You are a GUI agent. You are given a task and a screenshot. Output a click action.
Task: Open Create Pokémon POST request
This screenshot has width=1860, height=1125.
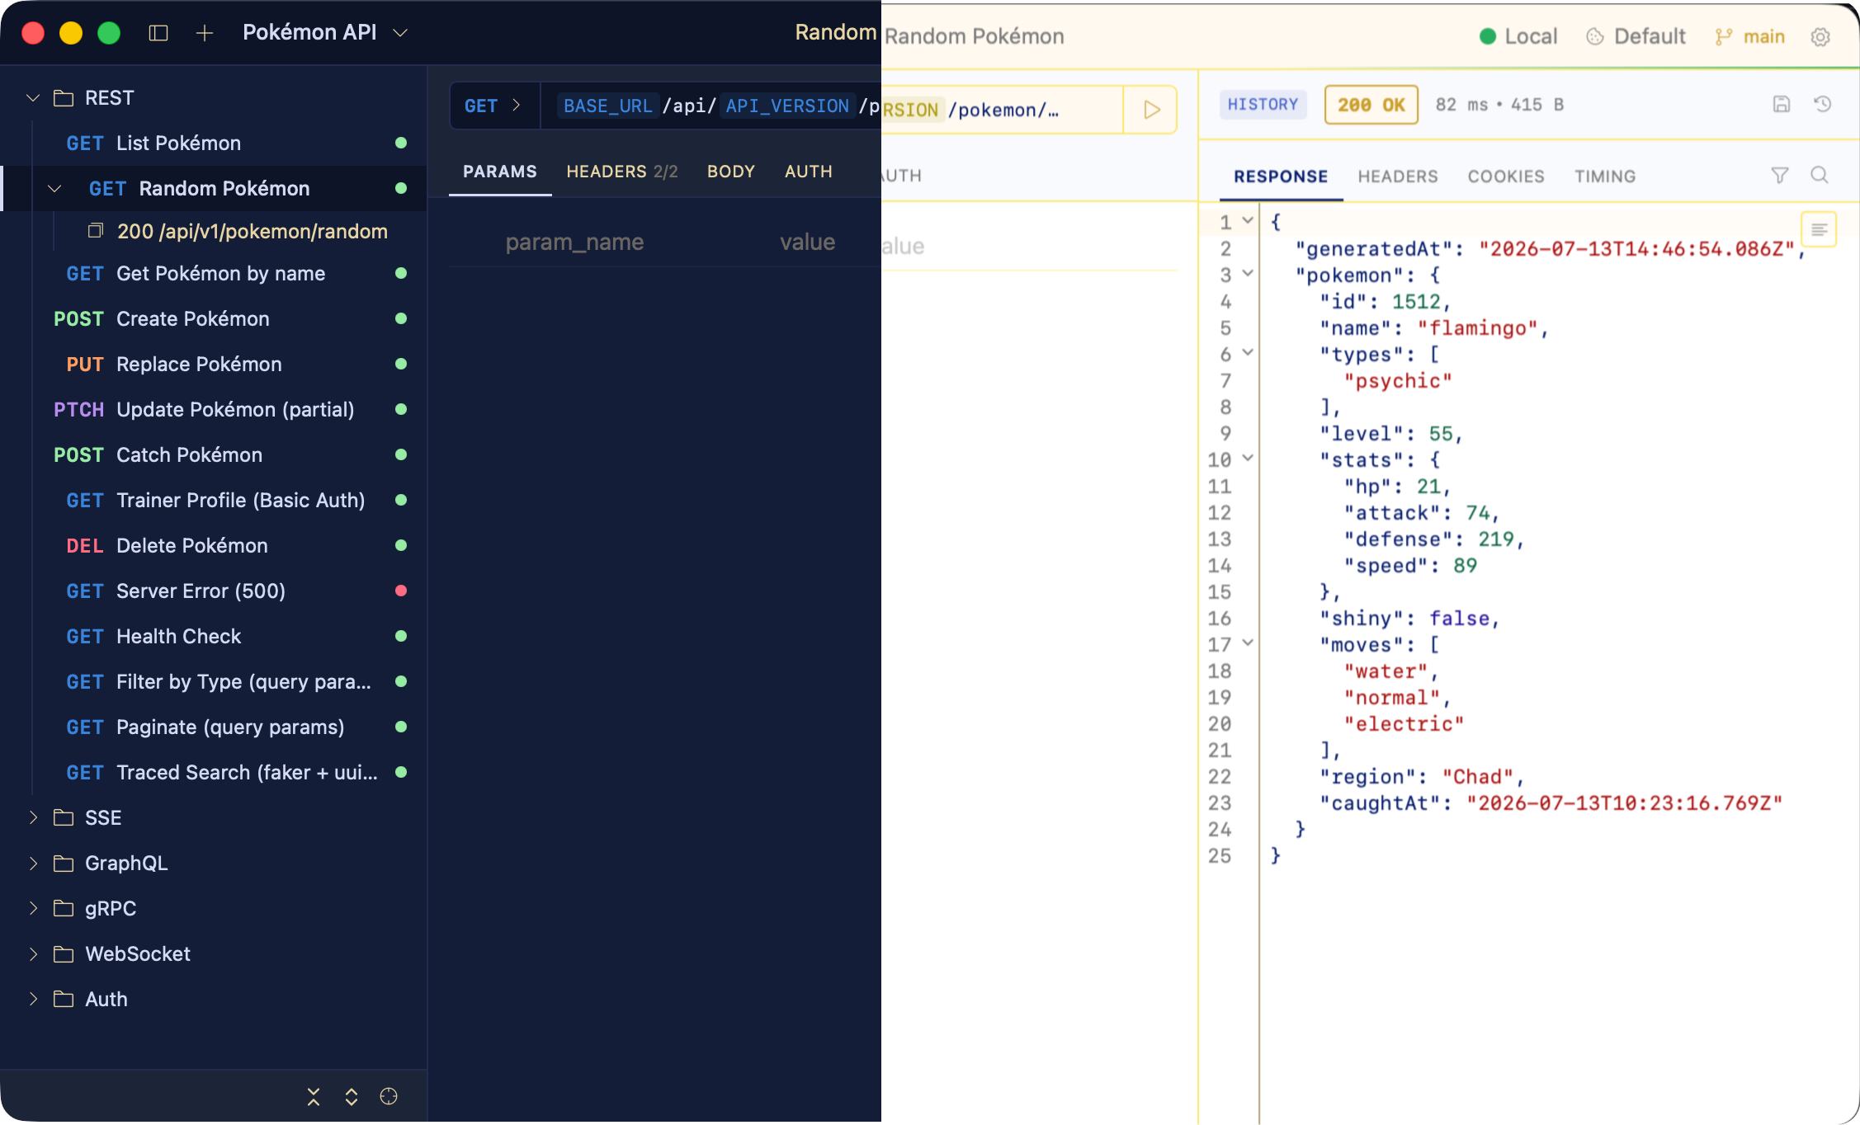(215, 319)
